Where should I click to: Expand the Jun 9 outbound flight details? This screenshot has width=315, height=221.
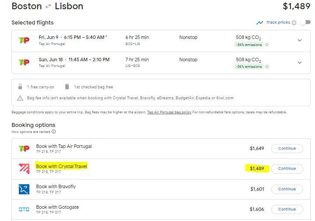pyautogui.click(x=300, y=40)
